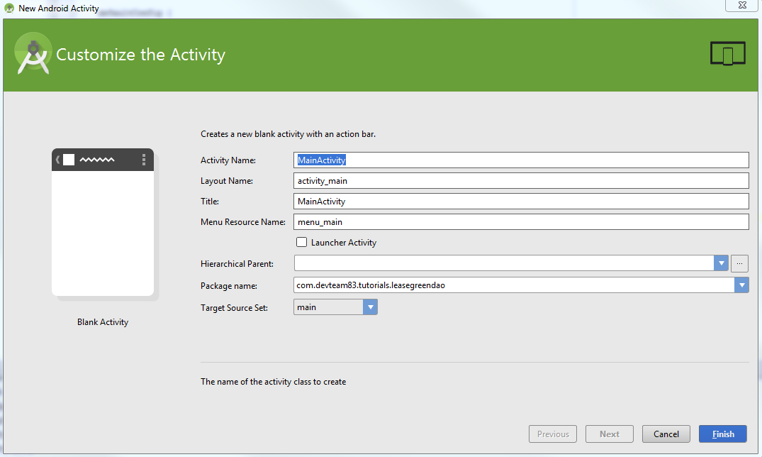Click the Android Studio logo in header

point(33,54)
